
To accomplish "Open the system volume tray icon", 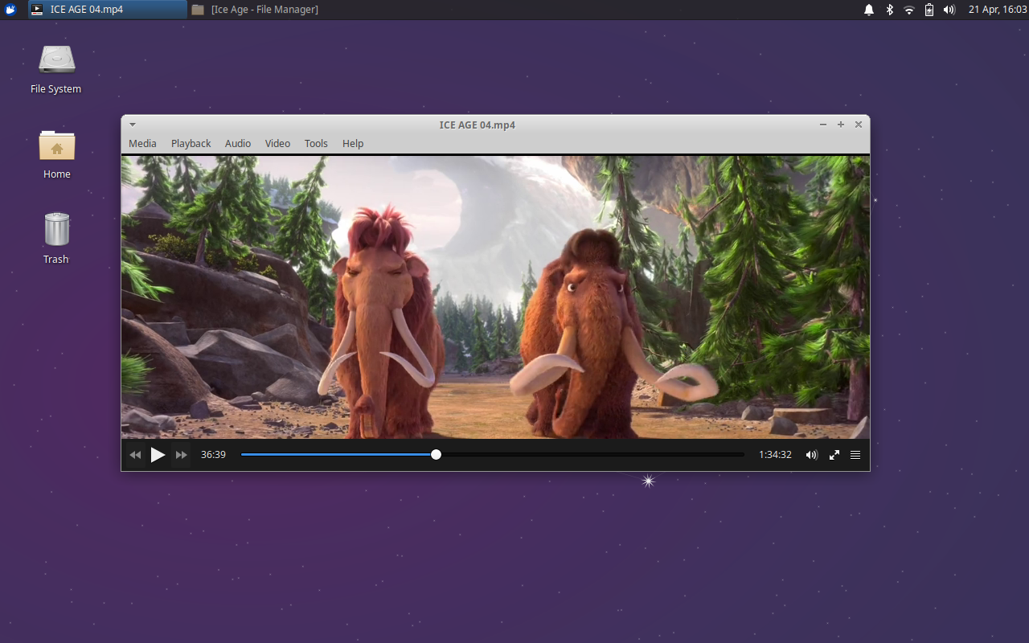I will 949,10.
